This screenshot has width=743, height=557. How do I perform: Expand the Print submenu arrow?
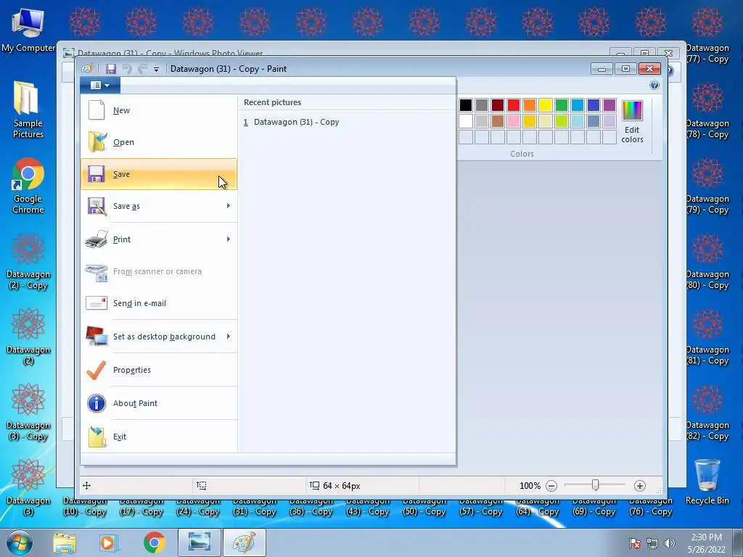tap(229, 239)
